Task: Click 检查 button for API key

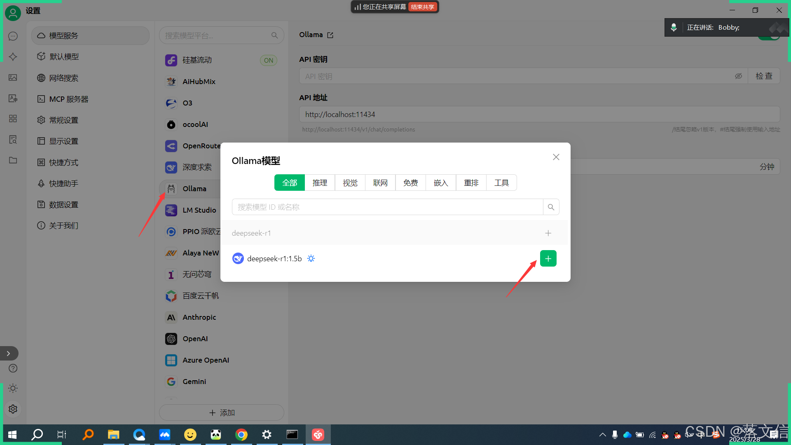Action: (764, 76)
